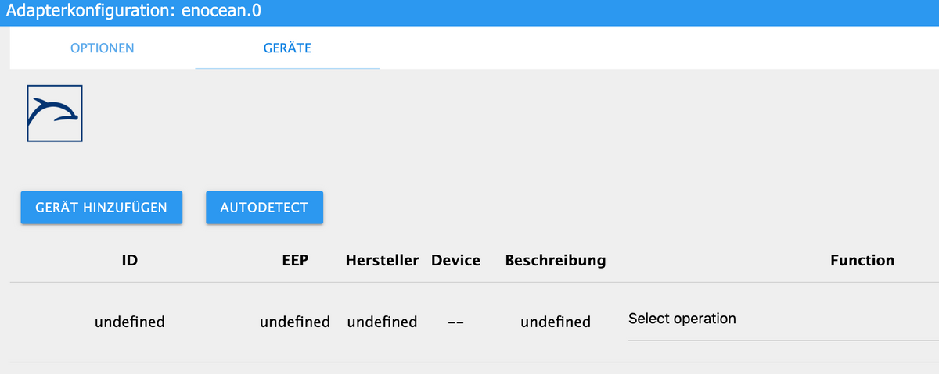939x374 pixels.
Task: Select the Geräte tab
Action: [x=287, y=48]
